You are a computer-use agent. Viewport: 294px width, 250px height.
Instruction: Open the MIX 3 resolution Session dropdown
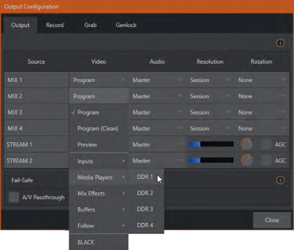pos(210,112)
